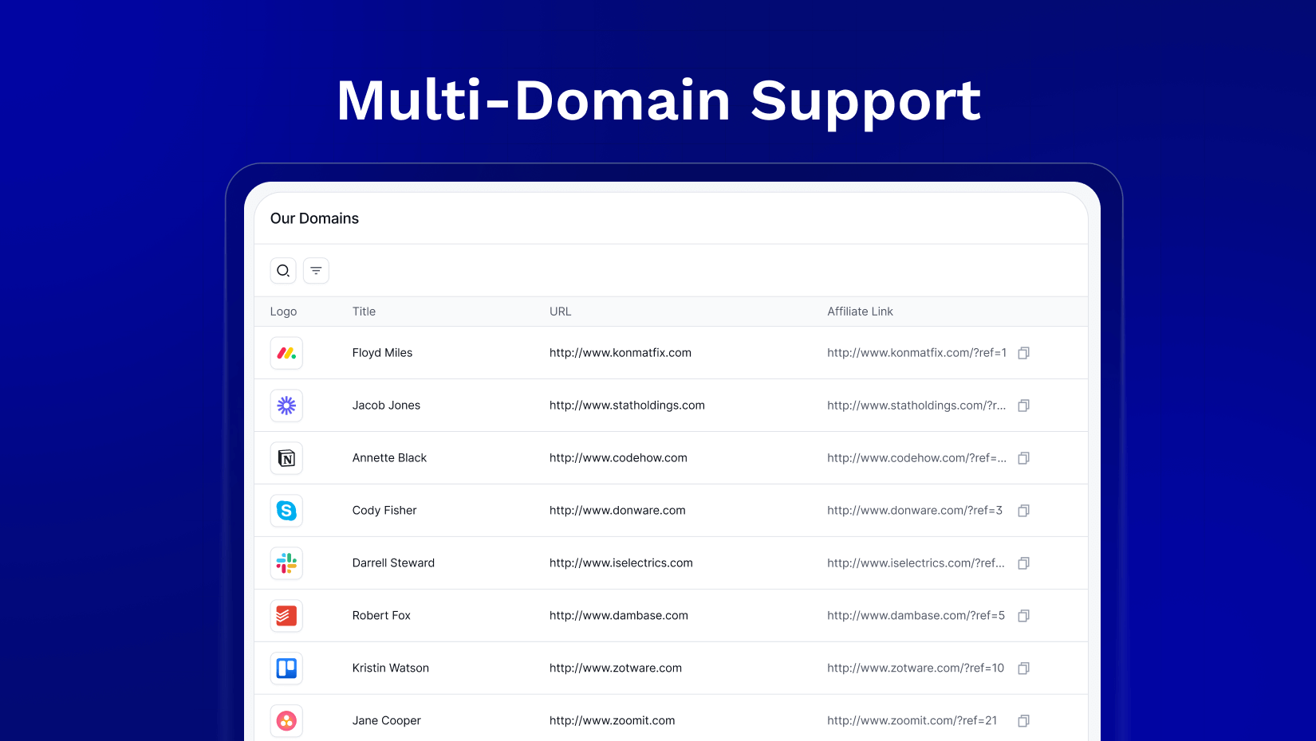Copy the statholdings.com affiliate link

(1023, 406)
